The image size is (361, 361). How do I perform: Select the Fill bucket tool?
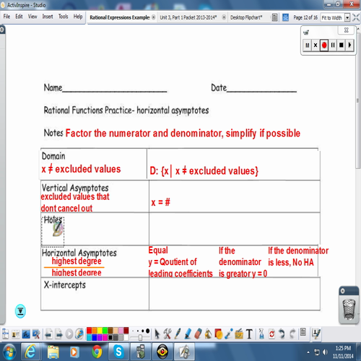(208, 334)
